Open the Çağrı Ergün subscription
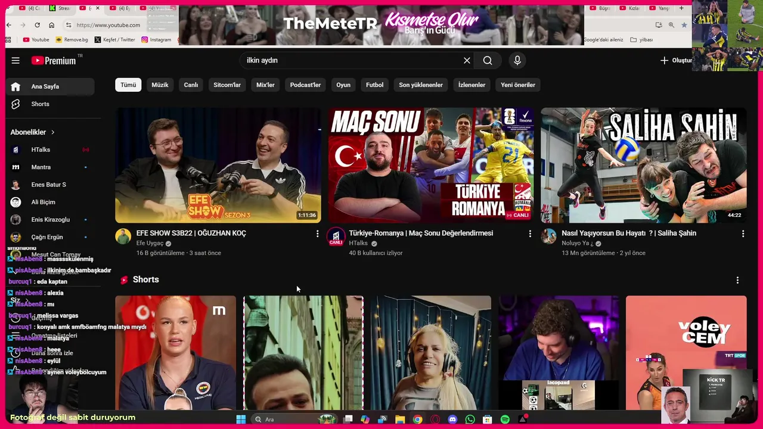Viewport: 763px width, 429px height. point(50,237)
